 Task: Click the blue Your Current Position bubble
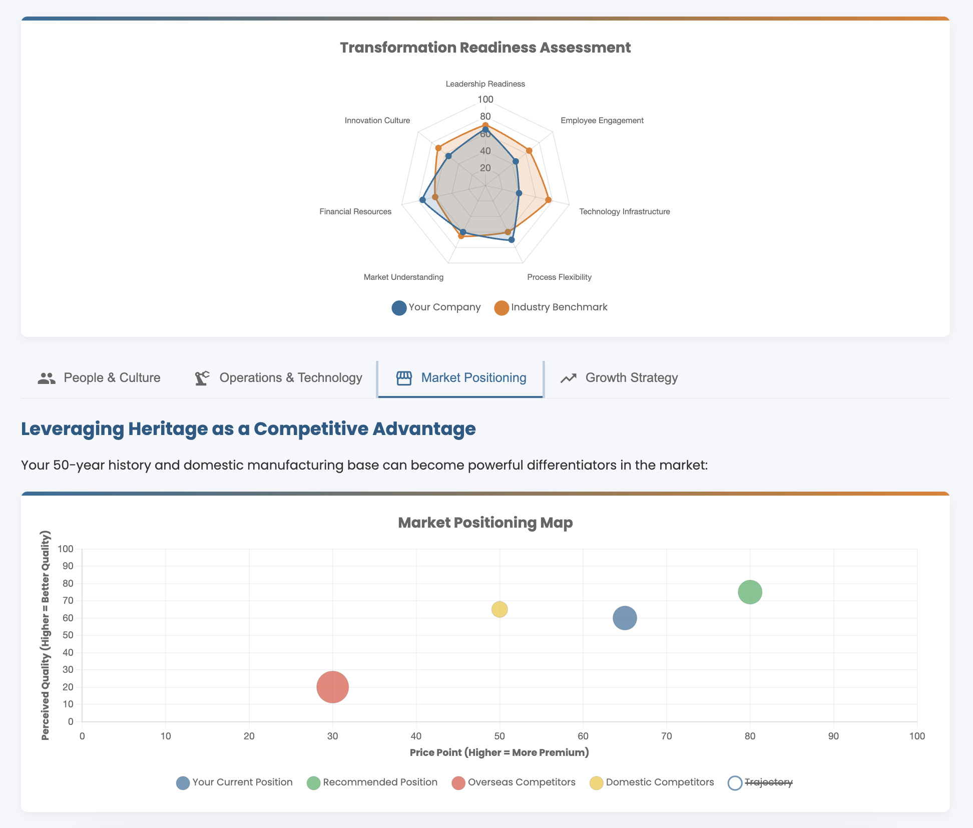tap(625, 618)
